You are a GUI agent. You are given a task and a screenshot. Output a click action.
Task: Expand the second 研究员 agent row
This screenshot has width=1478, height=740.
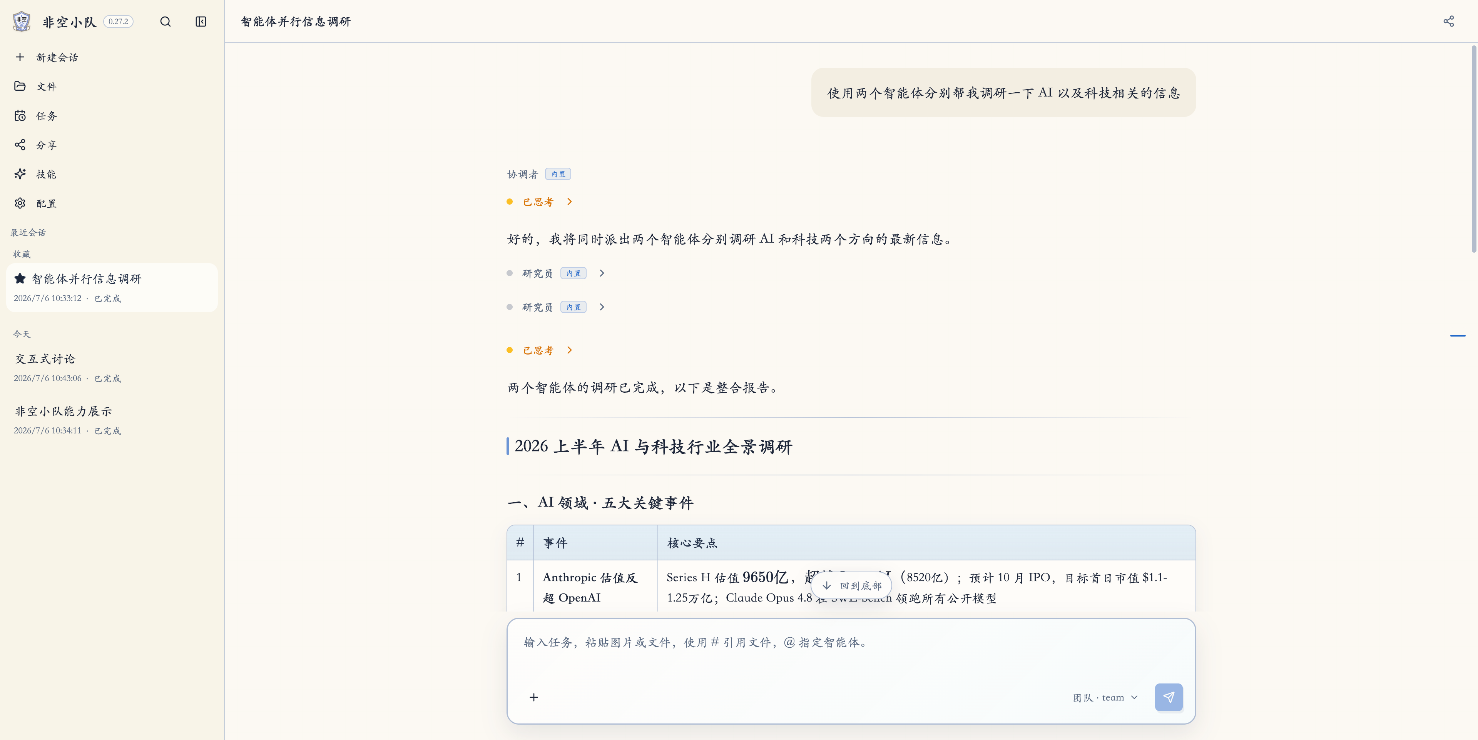coord(555,307)
